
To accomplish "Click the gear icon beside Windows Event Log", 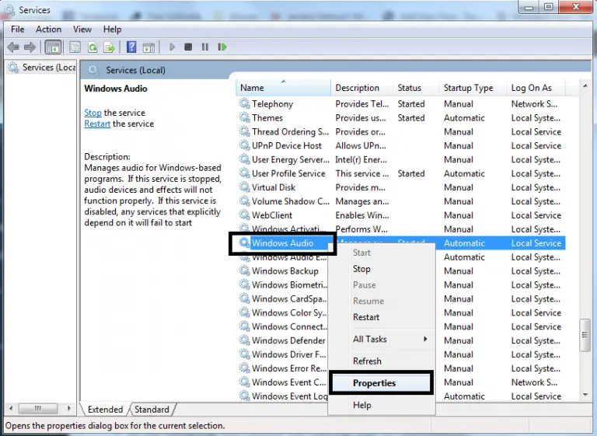I will pyautogui.click(x=244, y=396).
